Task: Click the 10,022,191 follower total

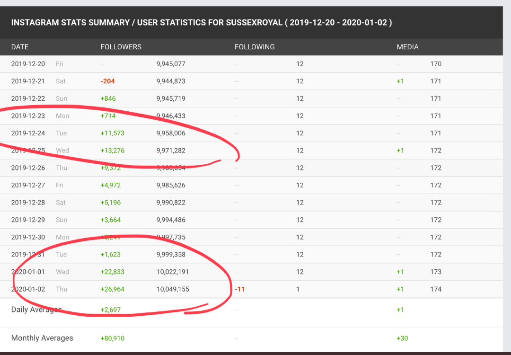Action: (173, 272)
